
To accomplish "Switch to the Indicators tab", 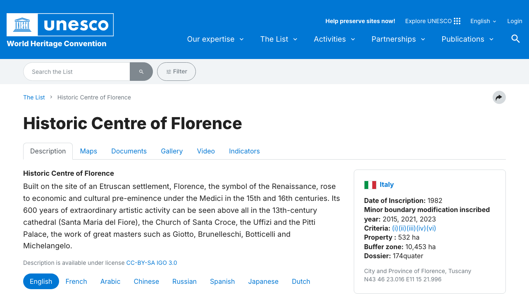I will pos(244,151).
